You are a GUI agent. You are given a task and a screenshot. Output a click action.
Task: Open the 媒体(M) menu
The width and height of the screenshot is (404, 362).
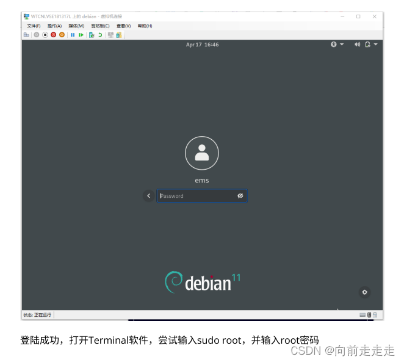coord(76,26)
